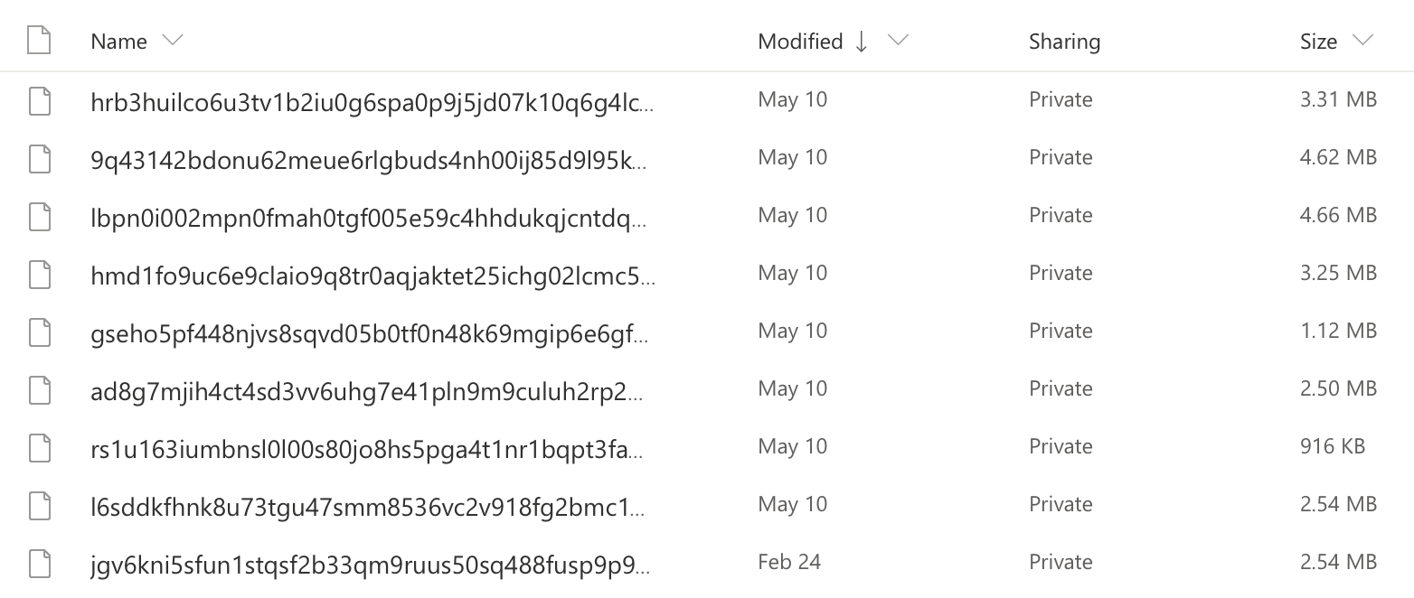
Task: Sort by the Modified column header
Action: pos(800,42)
